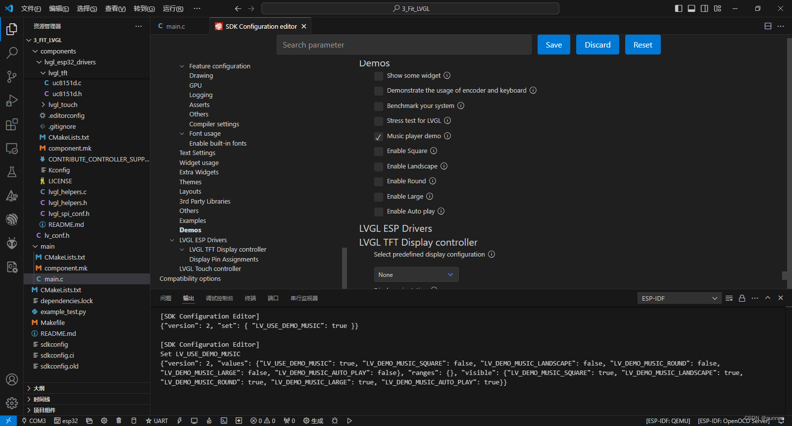
Task: Open the 文件(F) menu
Action: pos(31,8)
